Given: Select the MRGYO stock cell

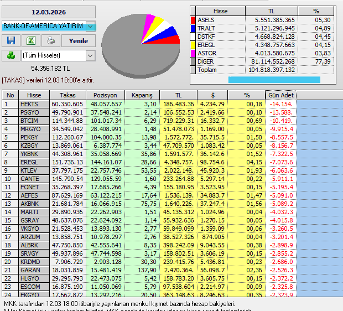Looking at the screenshot, I should click(34, 129).
